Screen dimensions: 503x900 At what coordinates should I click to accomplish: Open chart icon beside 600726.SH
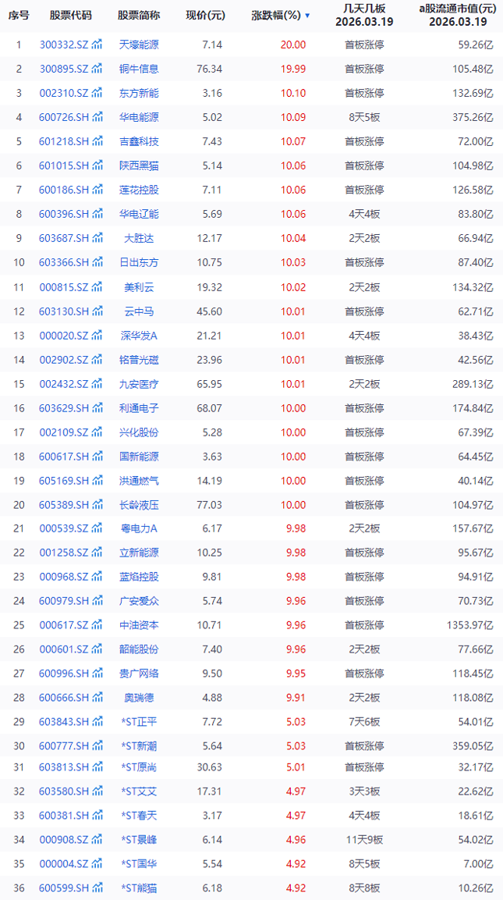point(97,117)
